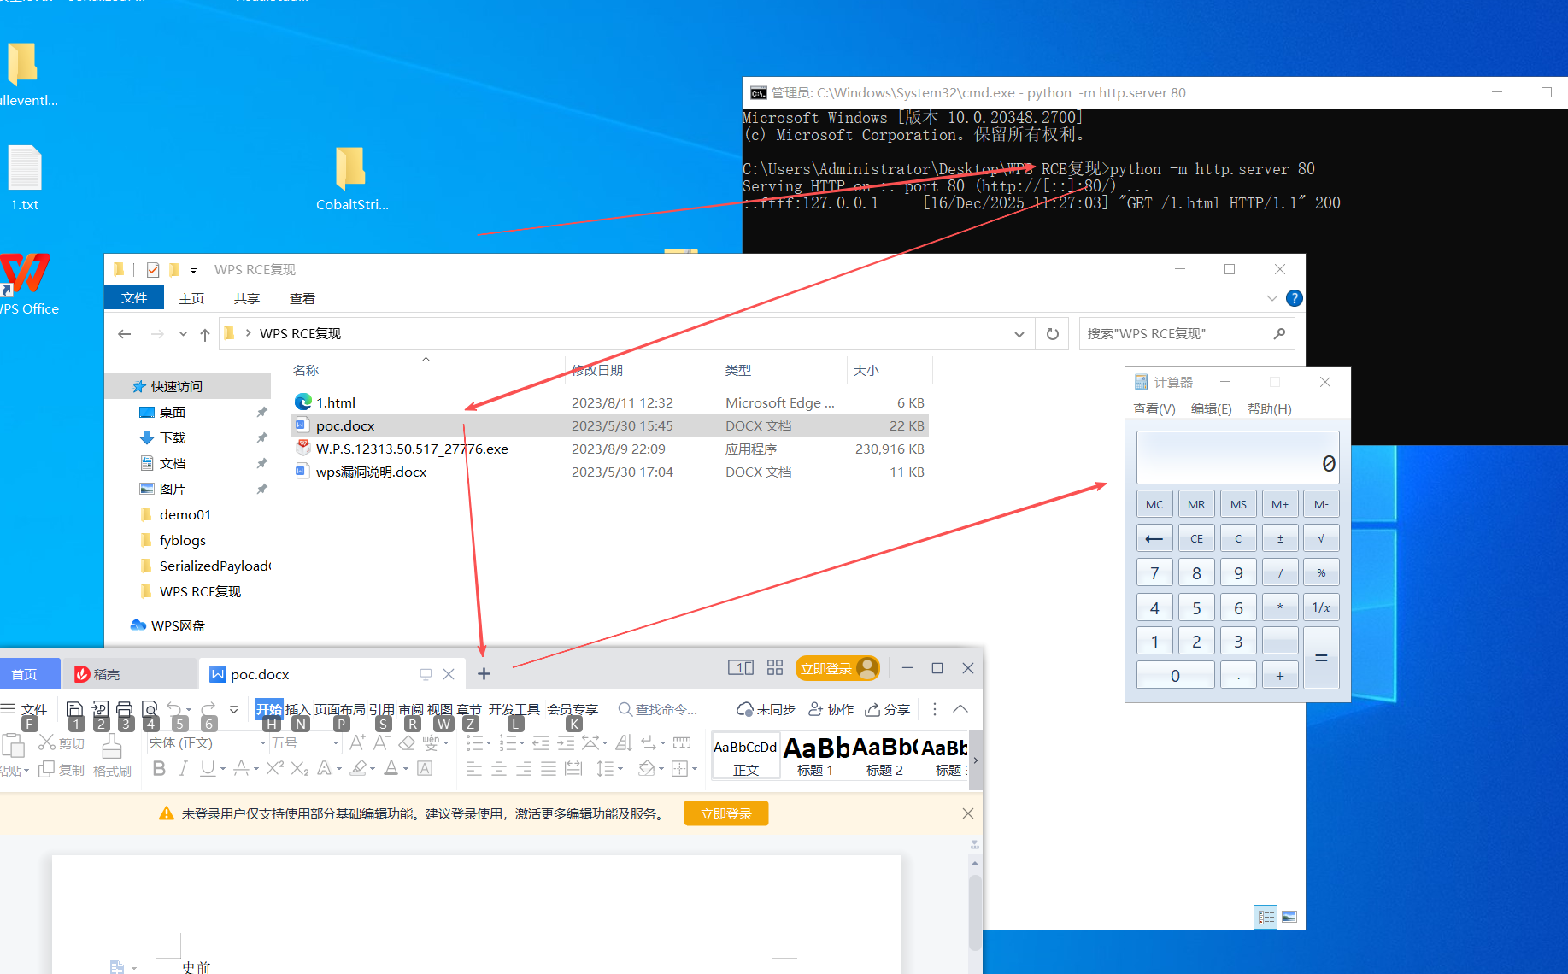This screenshot has width=1568, height=974.
Task: Click the character border A icon
Action: (425, 768)
